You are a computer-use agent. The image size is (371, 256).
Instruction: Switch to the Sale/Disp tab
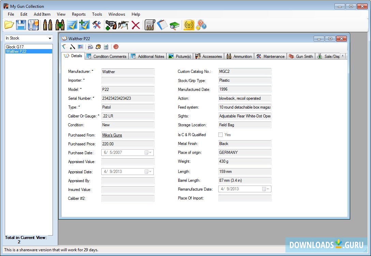328,57
